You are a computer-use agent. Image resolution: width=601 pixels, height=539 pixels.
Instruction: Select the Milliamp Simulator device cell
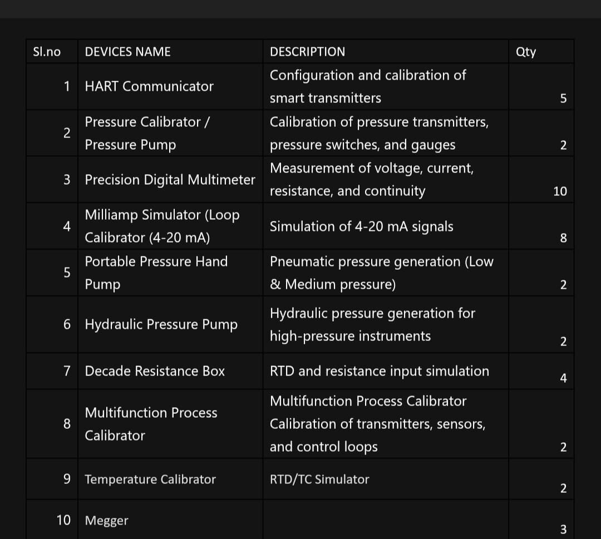coord(171,226)
